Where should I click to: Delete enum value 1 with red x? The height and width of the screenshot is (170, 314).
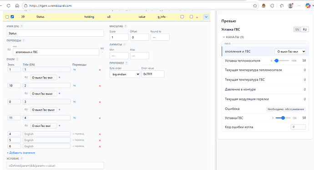(x=100, y=70)
